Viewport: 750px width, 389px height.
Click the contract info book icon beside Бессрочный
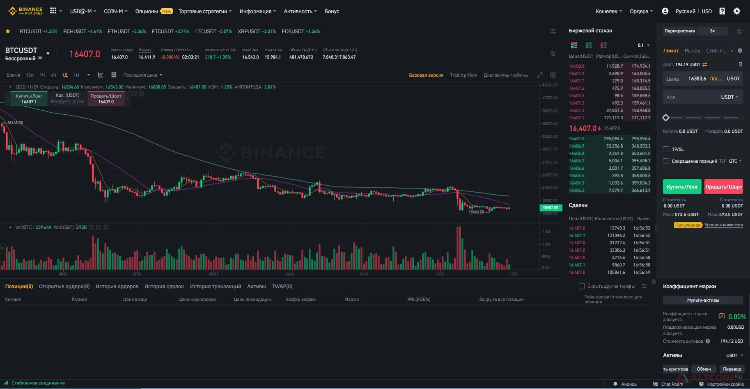40,58
